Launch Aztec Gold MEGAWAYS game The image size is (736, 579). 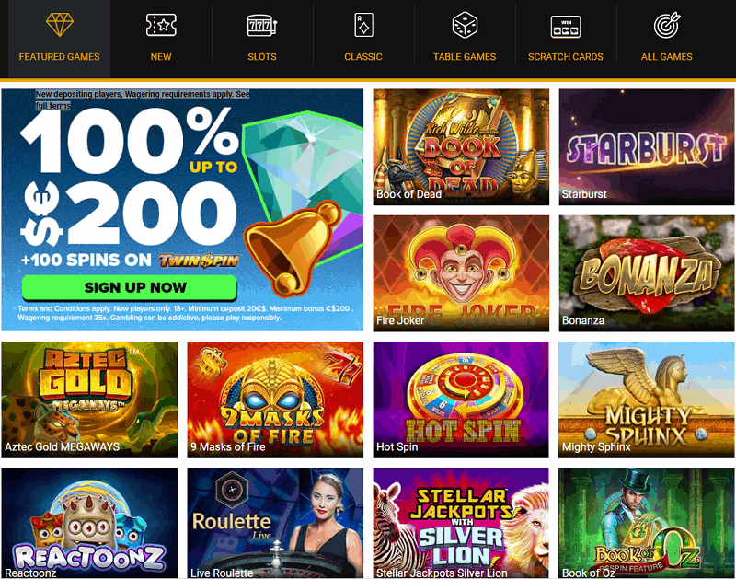click(89, 400)
